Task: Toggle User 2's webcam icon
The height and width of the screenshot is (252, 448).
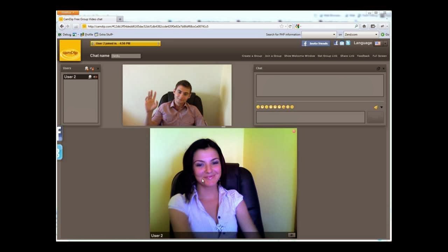Action: pos(90,77)
